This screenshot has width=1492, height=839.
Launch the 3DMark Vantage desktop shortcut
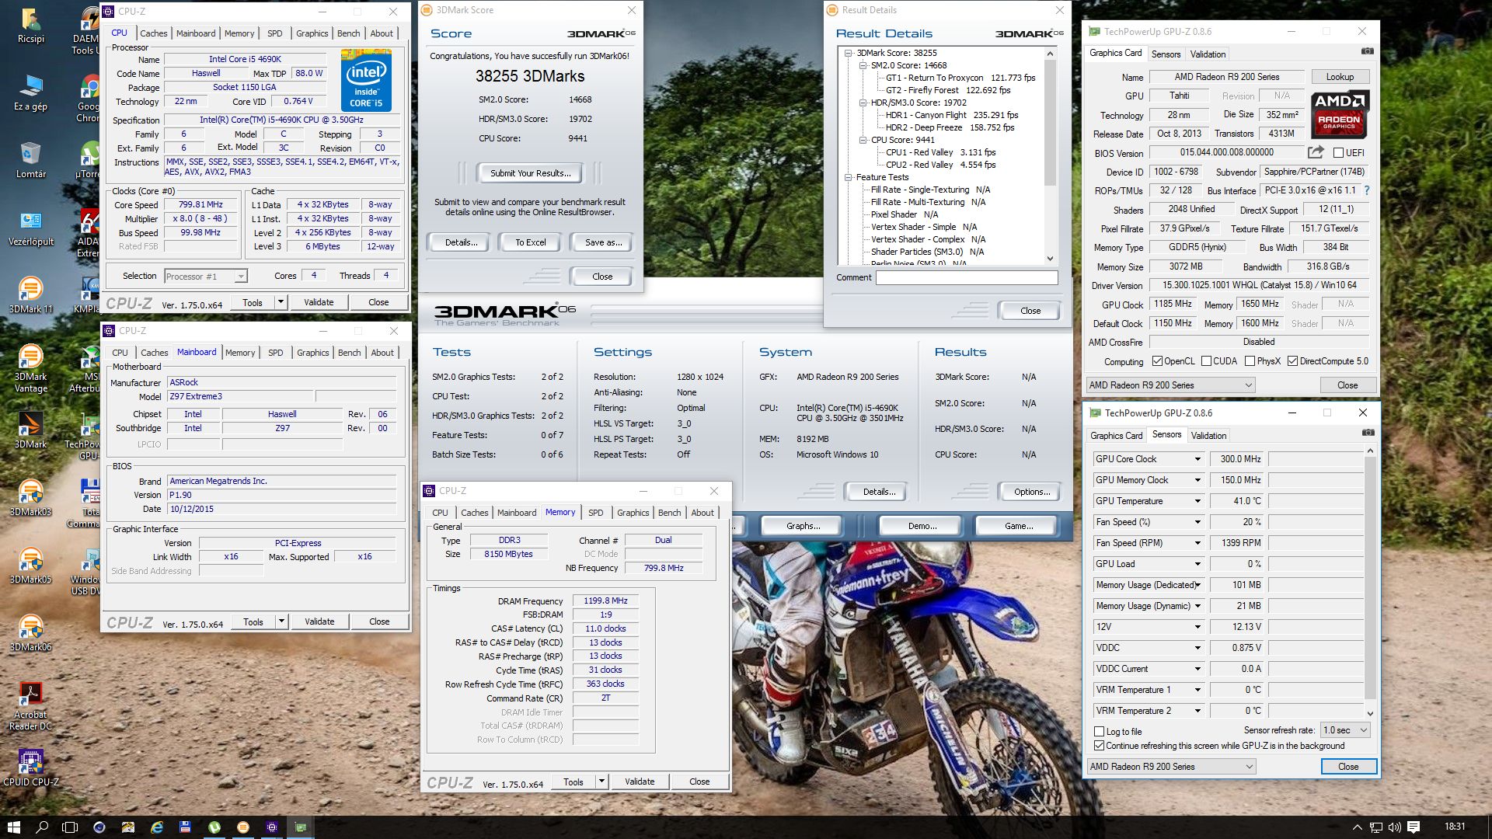click(x=31, y=368)
